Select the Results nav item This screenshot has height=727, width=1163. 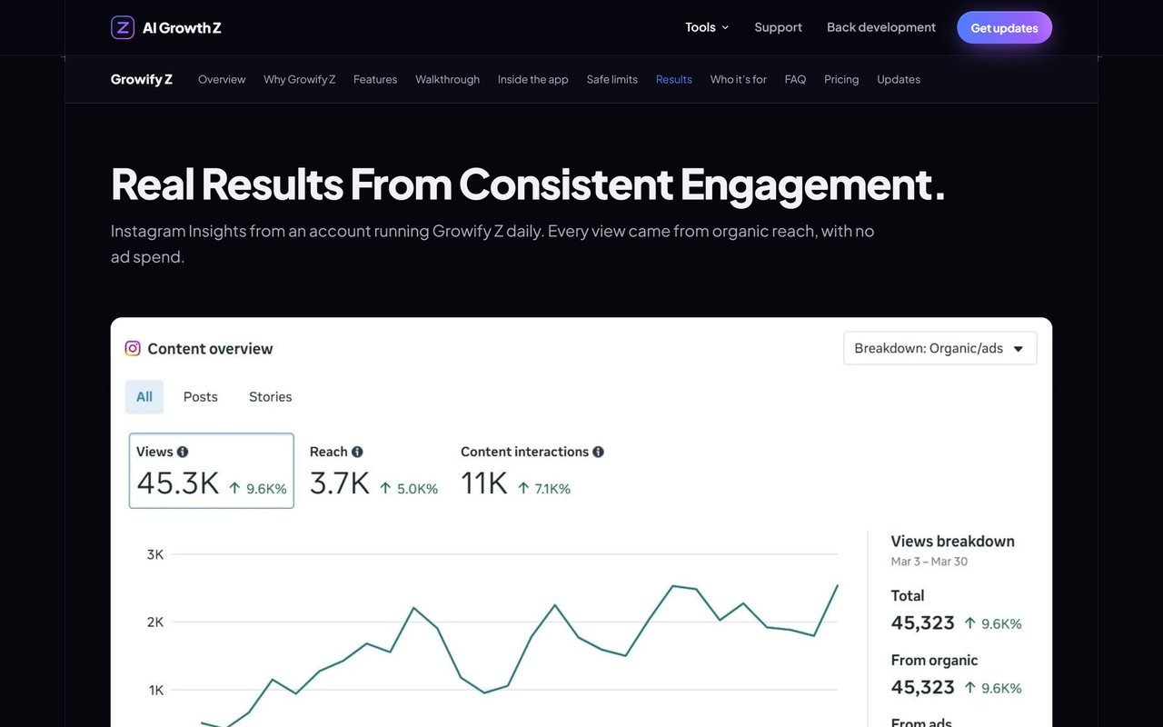[x=674, y=79]
